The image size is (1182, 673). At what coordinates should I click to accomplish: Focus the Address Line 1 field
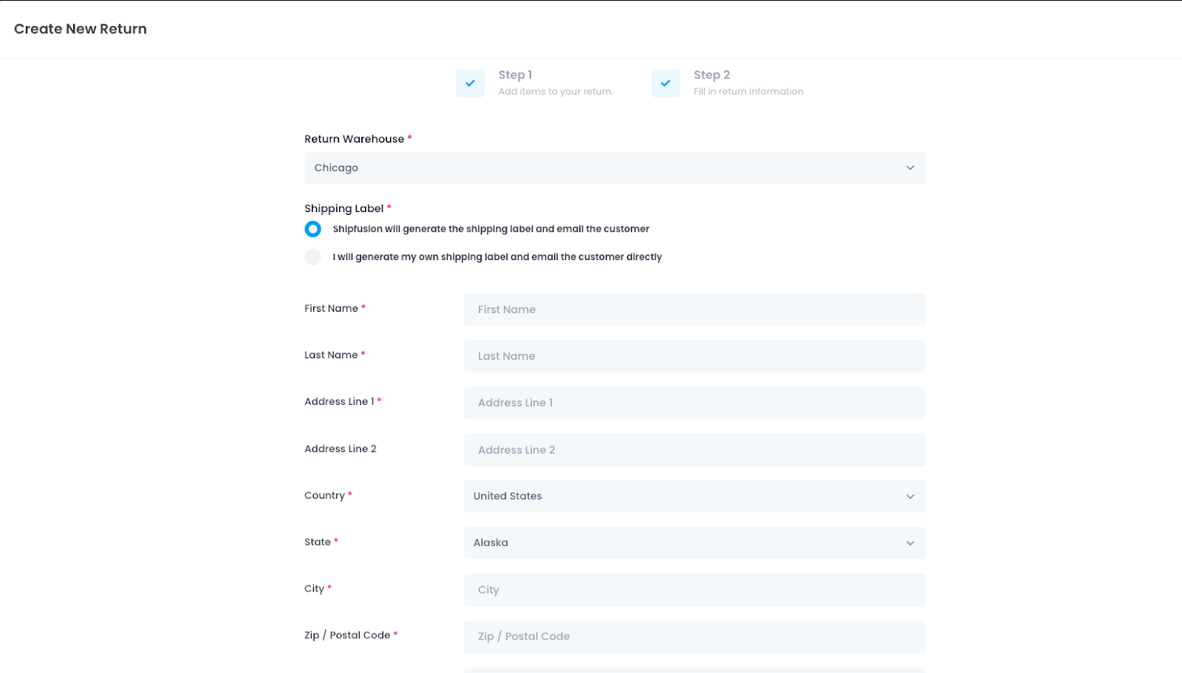click(694, 403)
